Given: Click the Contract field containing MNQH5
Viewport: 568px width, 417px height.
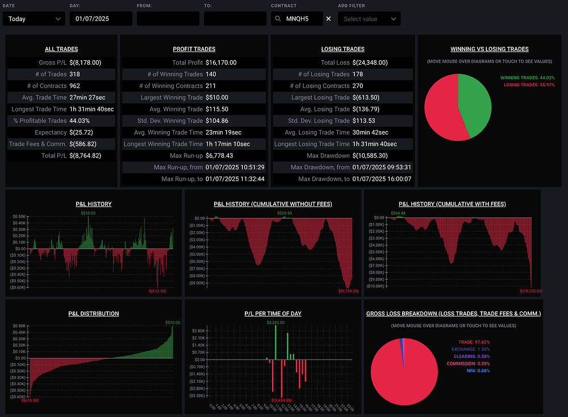Looking at the screenshot, I should tap(297, 19).
